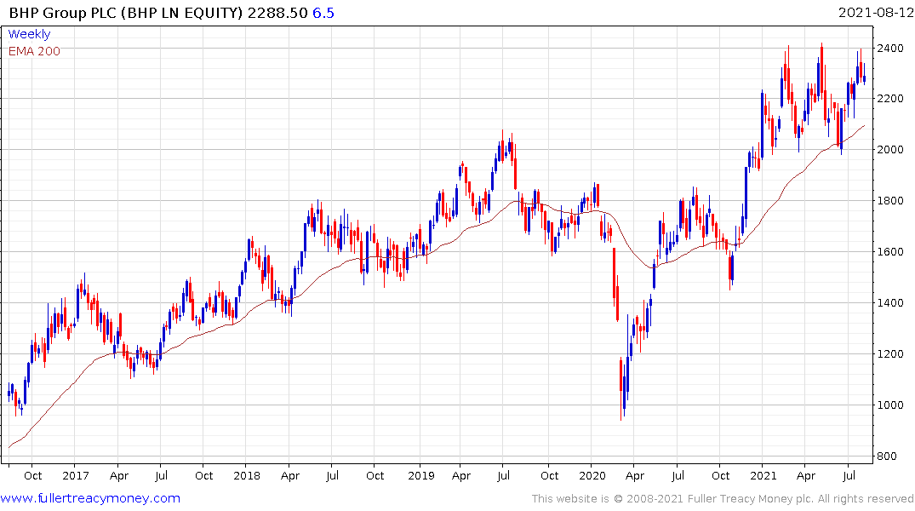Click the 2000 price axis label

(890, 150)
